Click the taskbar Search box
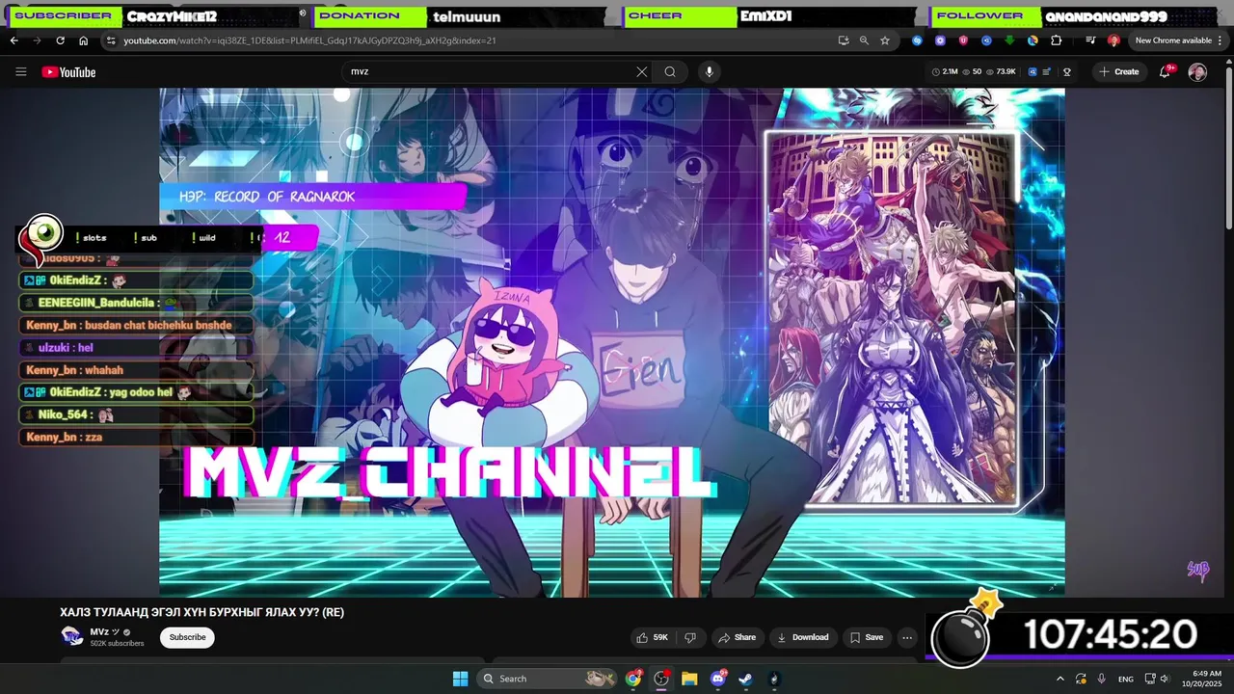The height and width of the screenshot is (694, 1234). tap(549, 679)
